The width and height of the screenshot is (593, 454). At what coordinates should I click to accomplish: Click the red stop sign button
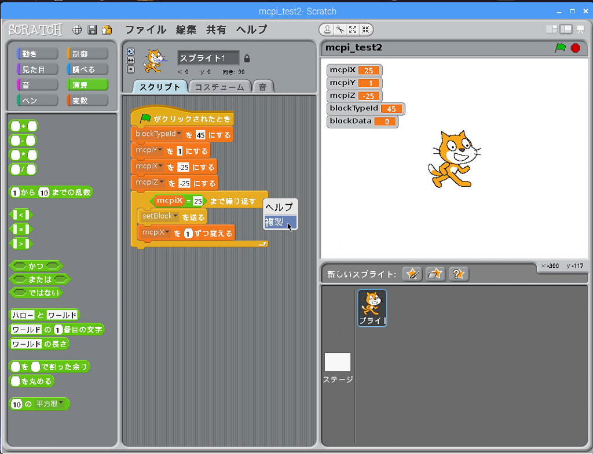click(576, 48)
